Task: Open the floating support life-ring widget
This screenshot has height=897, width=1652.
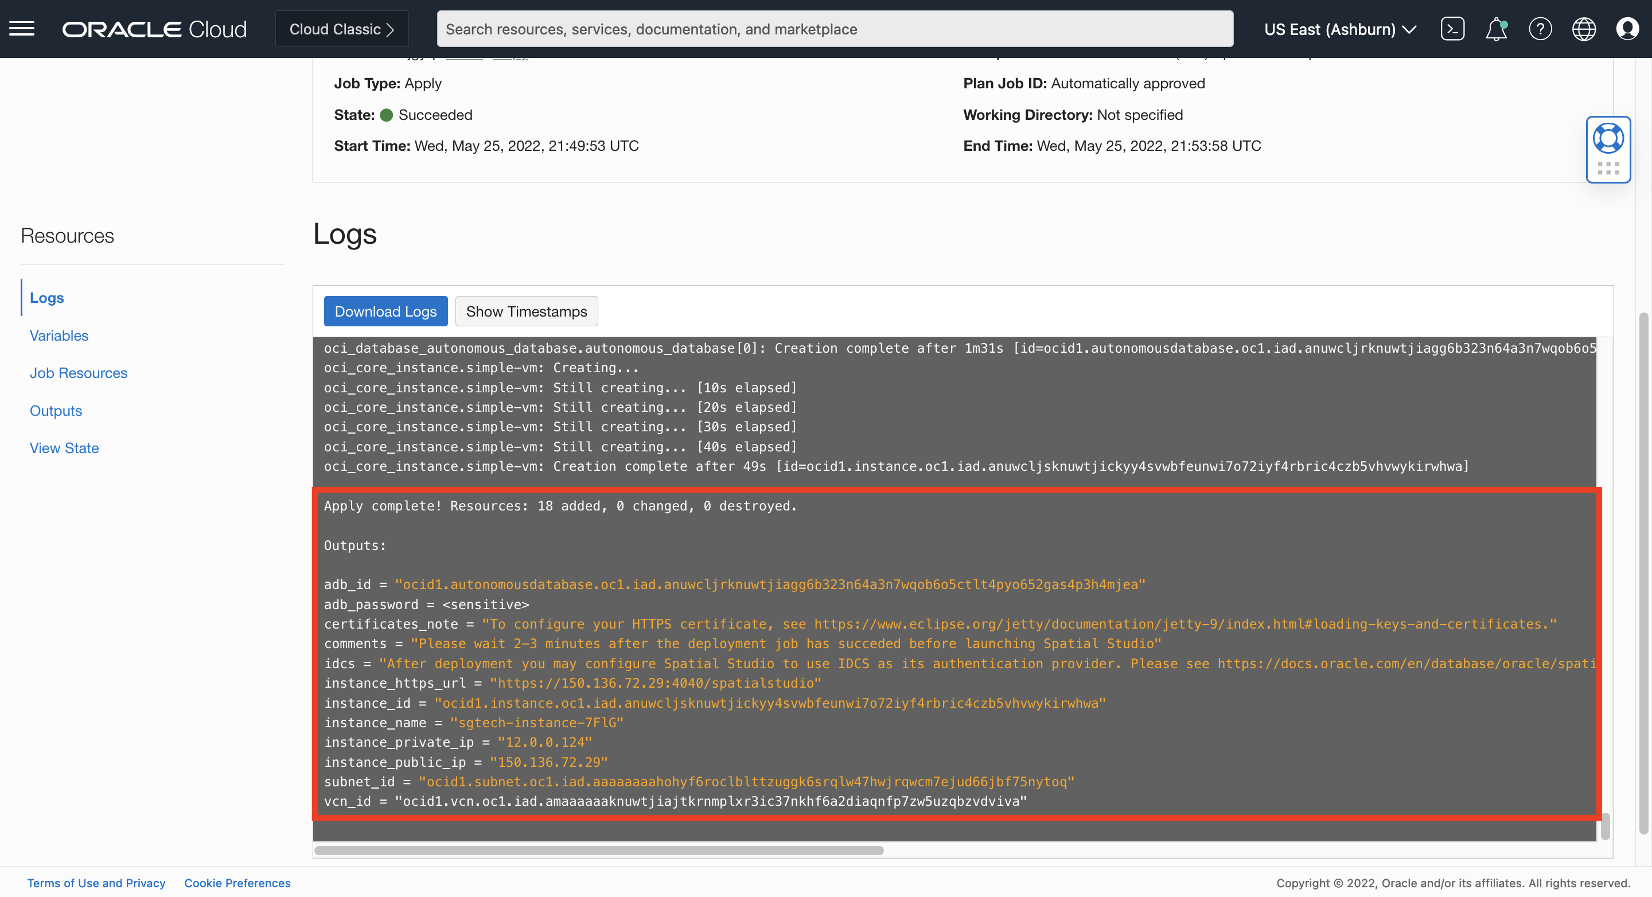Action: coord(1608,137)
